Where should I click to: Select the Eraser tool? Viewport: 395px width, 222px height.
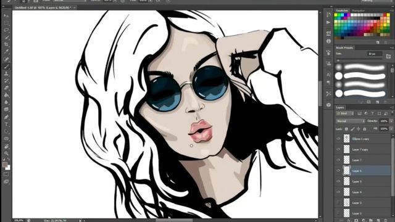click(6, 88)
